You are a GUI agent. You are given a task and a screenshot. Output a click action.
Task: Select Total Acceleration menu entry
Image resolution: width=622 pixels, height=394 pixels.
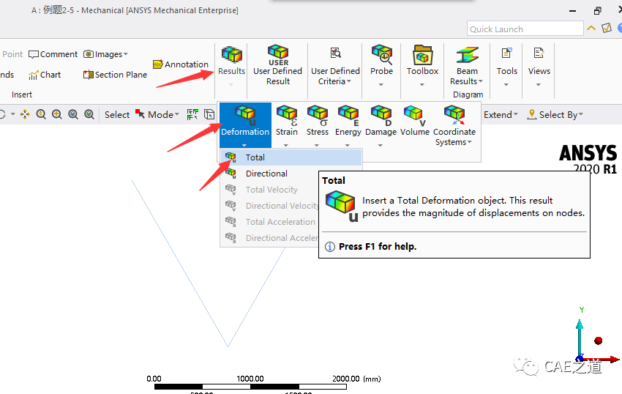pyautogui.click(x=270, y=222)
